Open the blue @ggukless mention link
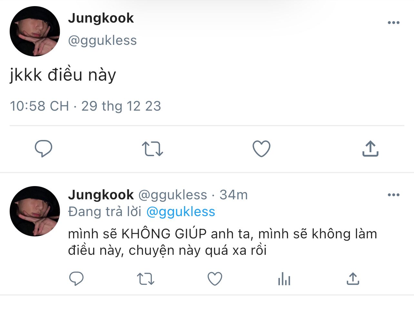 point(181,212)
